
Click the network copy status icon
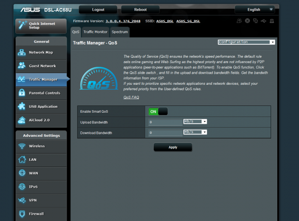coord(255,21)
